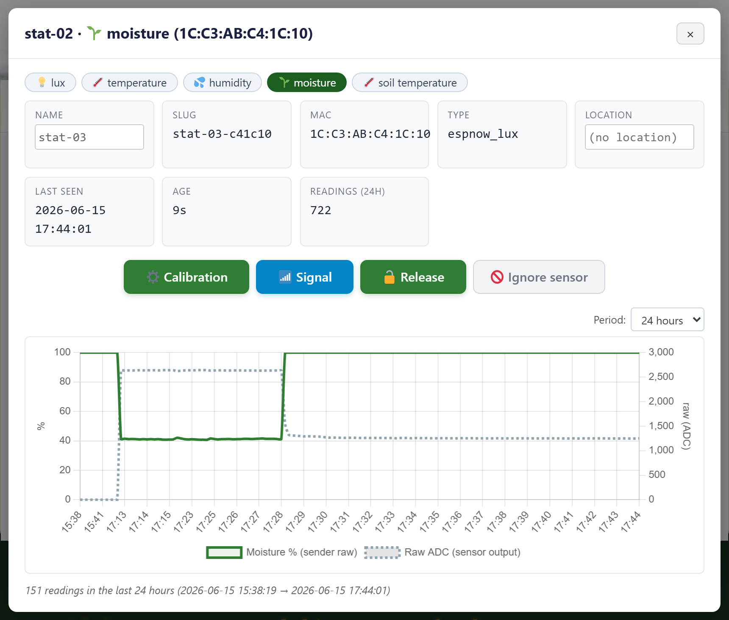The height and width of the screenshot is (620, 729).
Task: Click the dialog title stat-02 moisture
Action: coord(169,33)
